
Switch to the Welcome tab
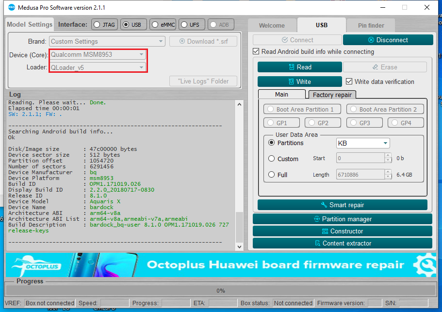[x=272, y=26]
